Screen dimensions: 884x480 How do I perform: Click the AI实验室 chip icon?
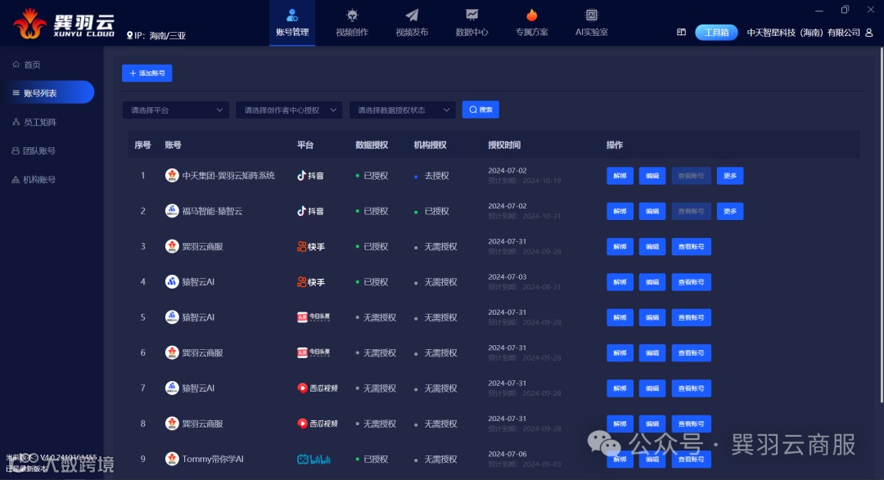[x=592, y=15]
